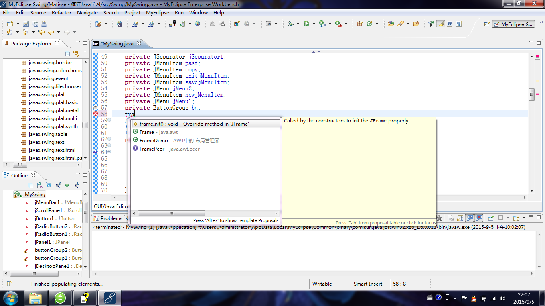
Task: Click the screen capture camera icon
Action: pos(269,24)
